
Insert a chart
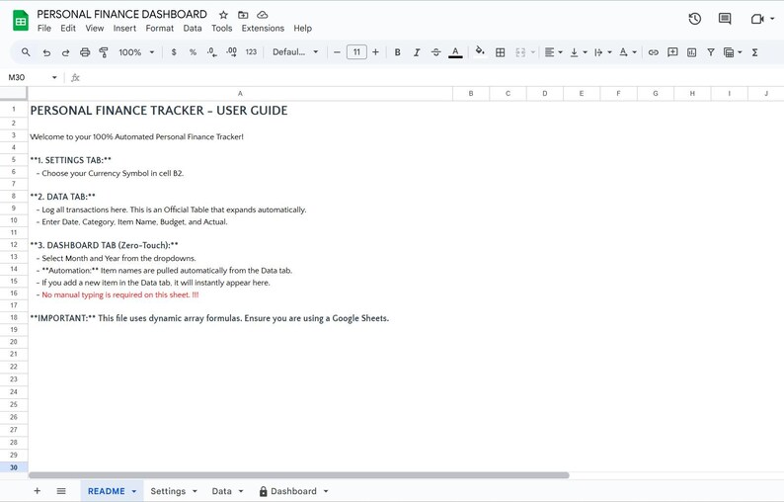click(691, 52)
